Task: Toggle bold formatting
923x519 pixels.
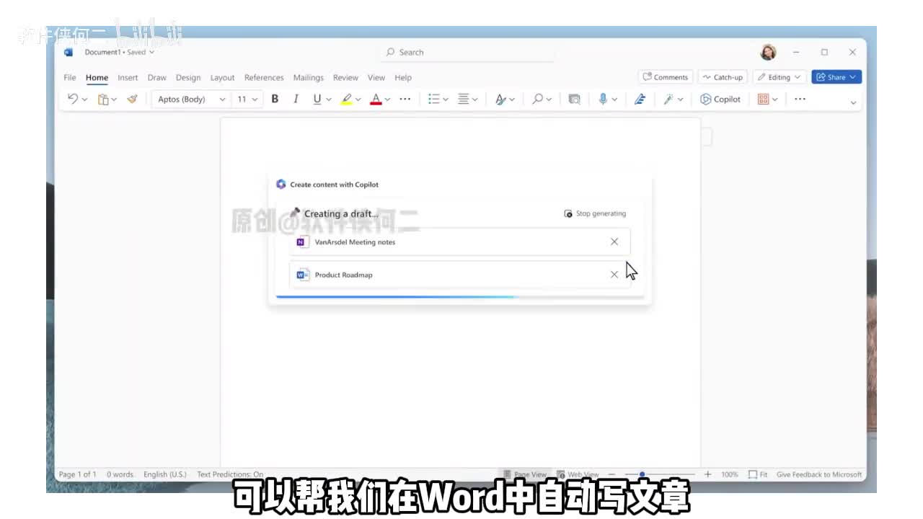Action: pyautogui.click(x=275, y=99)
